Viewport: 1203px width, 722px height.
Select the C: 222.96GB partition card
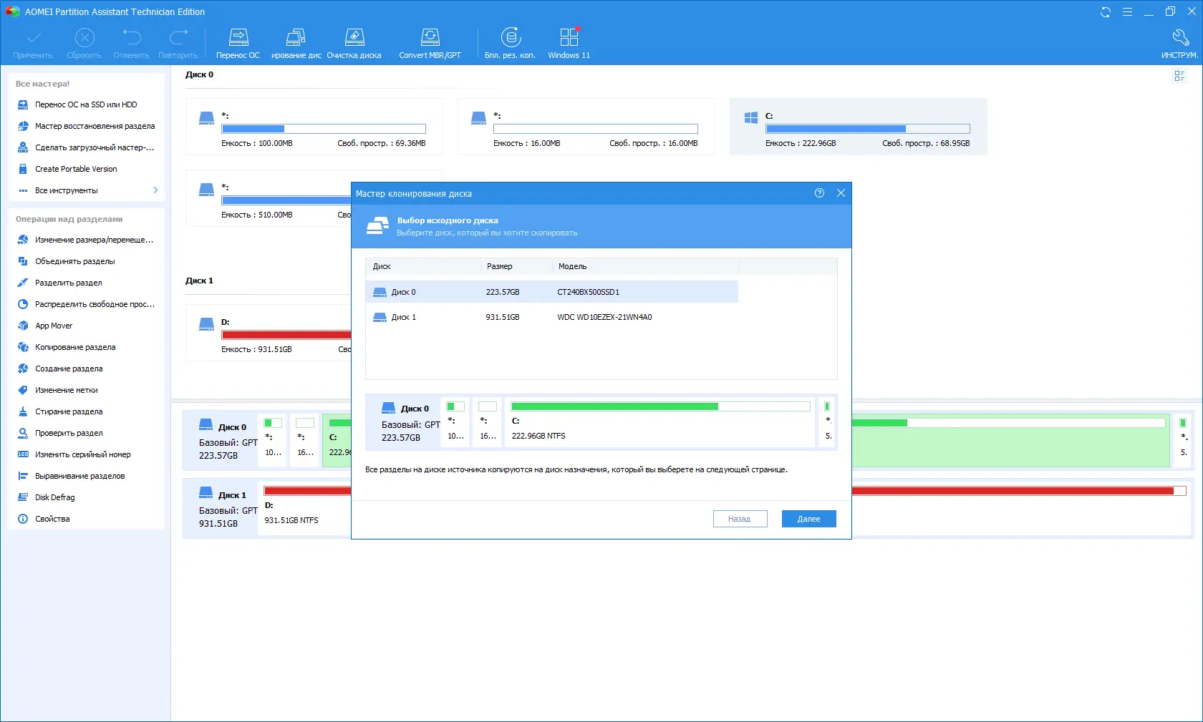[858, 127]
